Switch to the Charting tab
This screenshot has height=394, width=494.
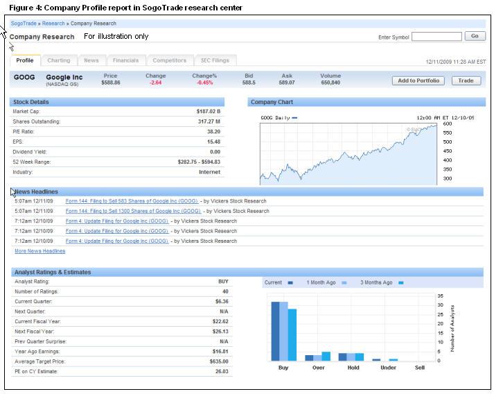(59, 60)
